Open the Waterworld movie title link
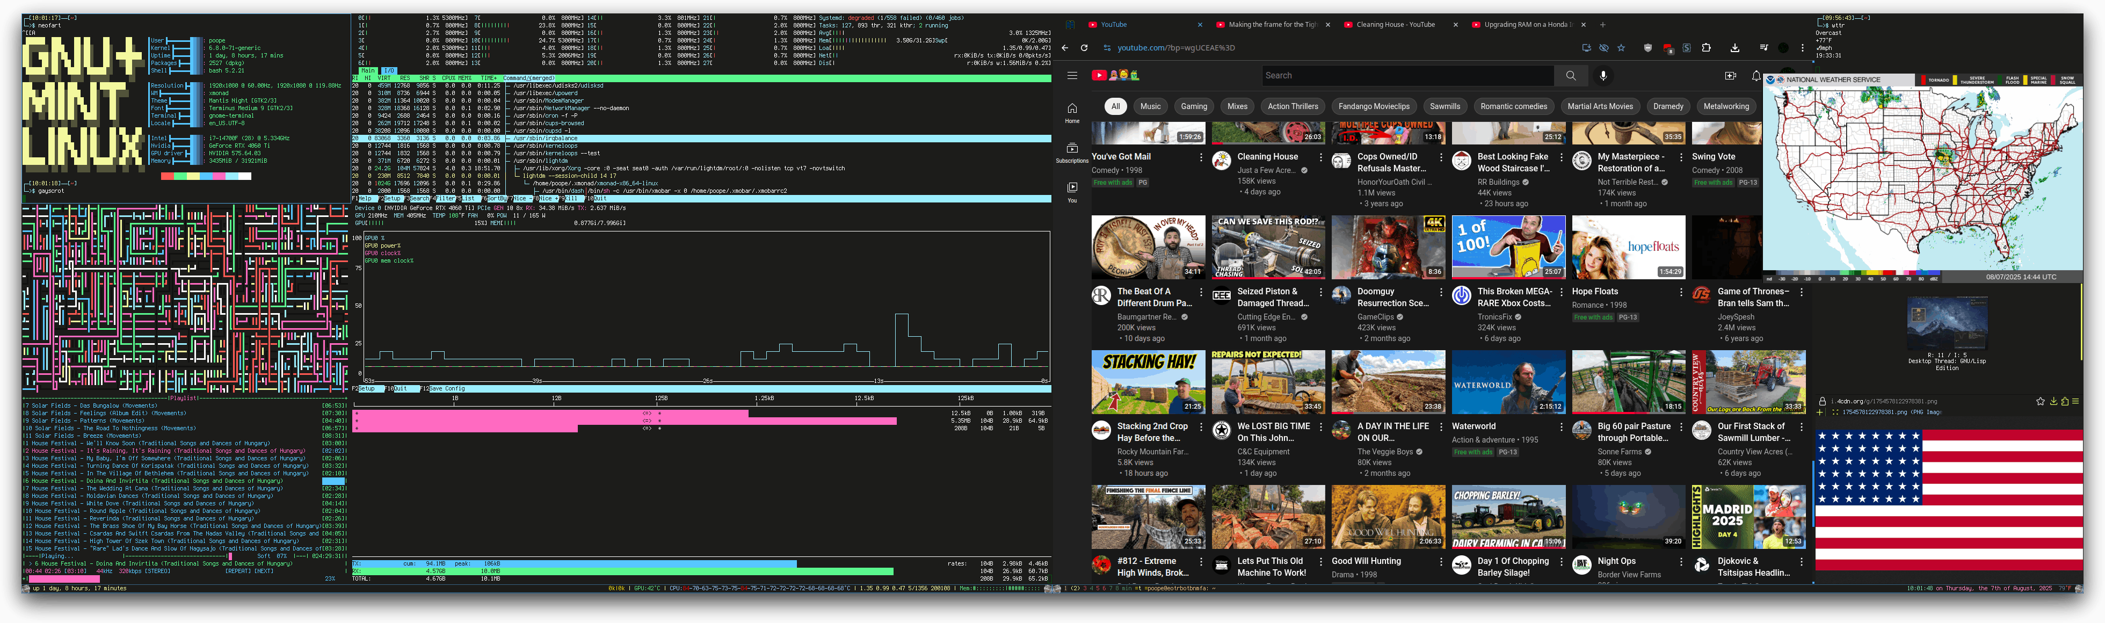This screenshot has width=2105, height=623. point(1473,426)
